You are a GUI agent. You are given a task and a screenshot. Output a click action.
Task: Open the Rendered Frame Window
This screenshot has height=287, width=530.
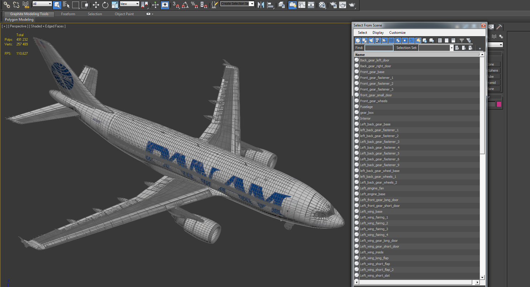(x=343, y=5)
